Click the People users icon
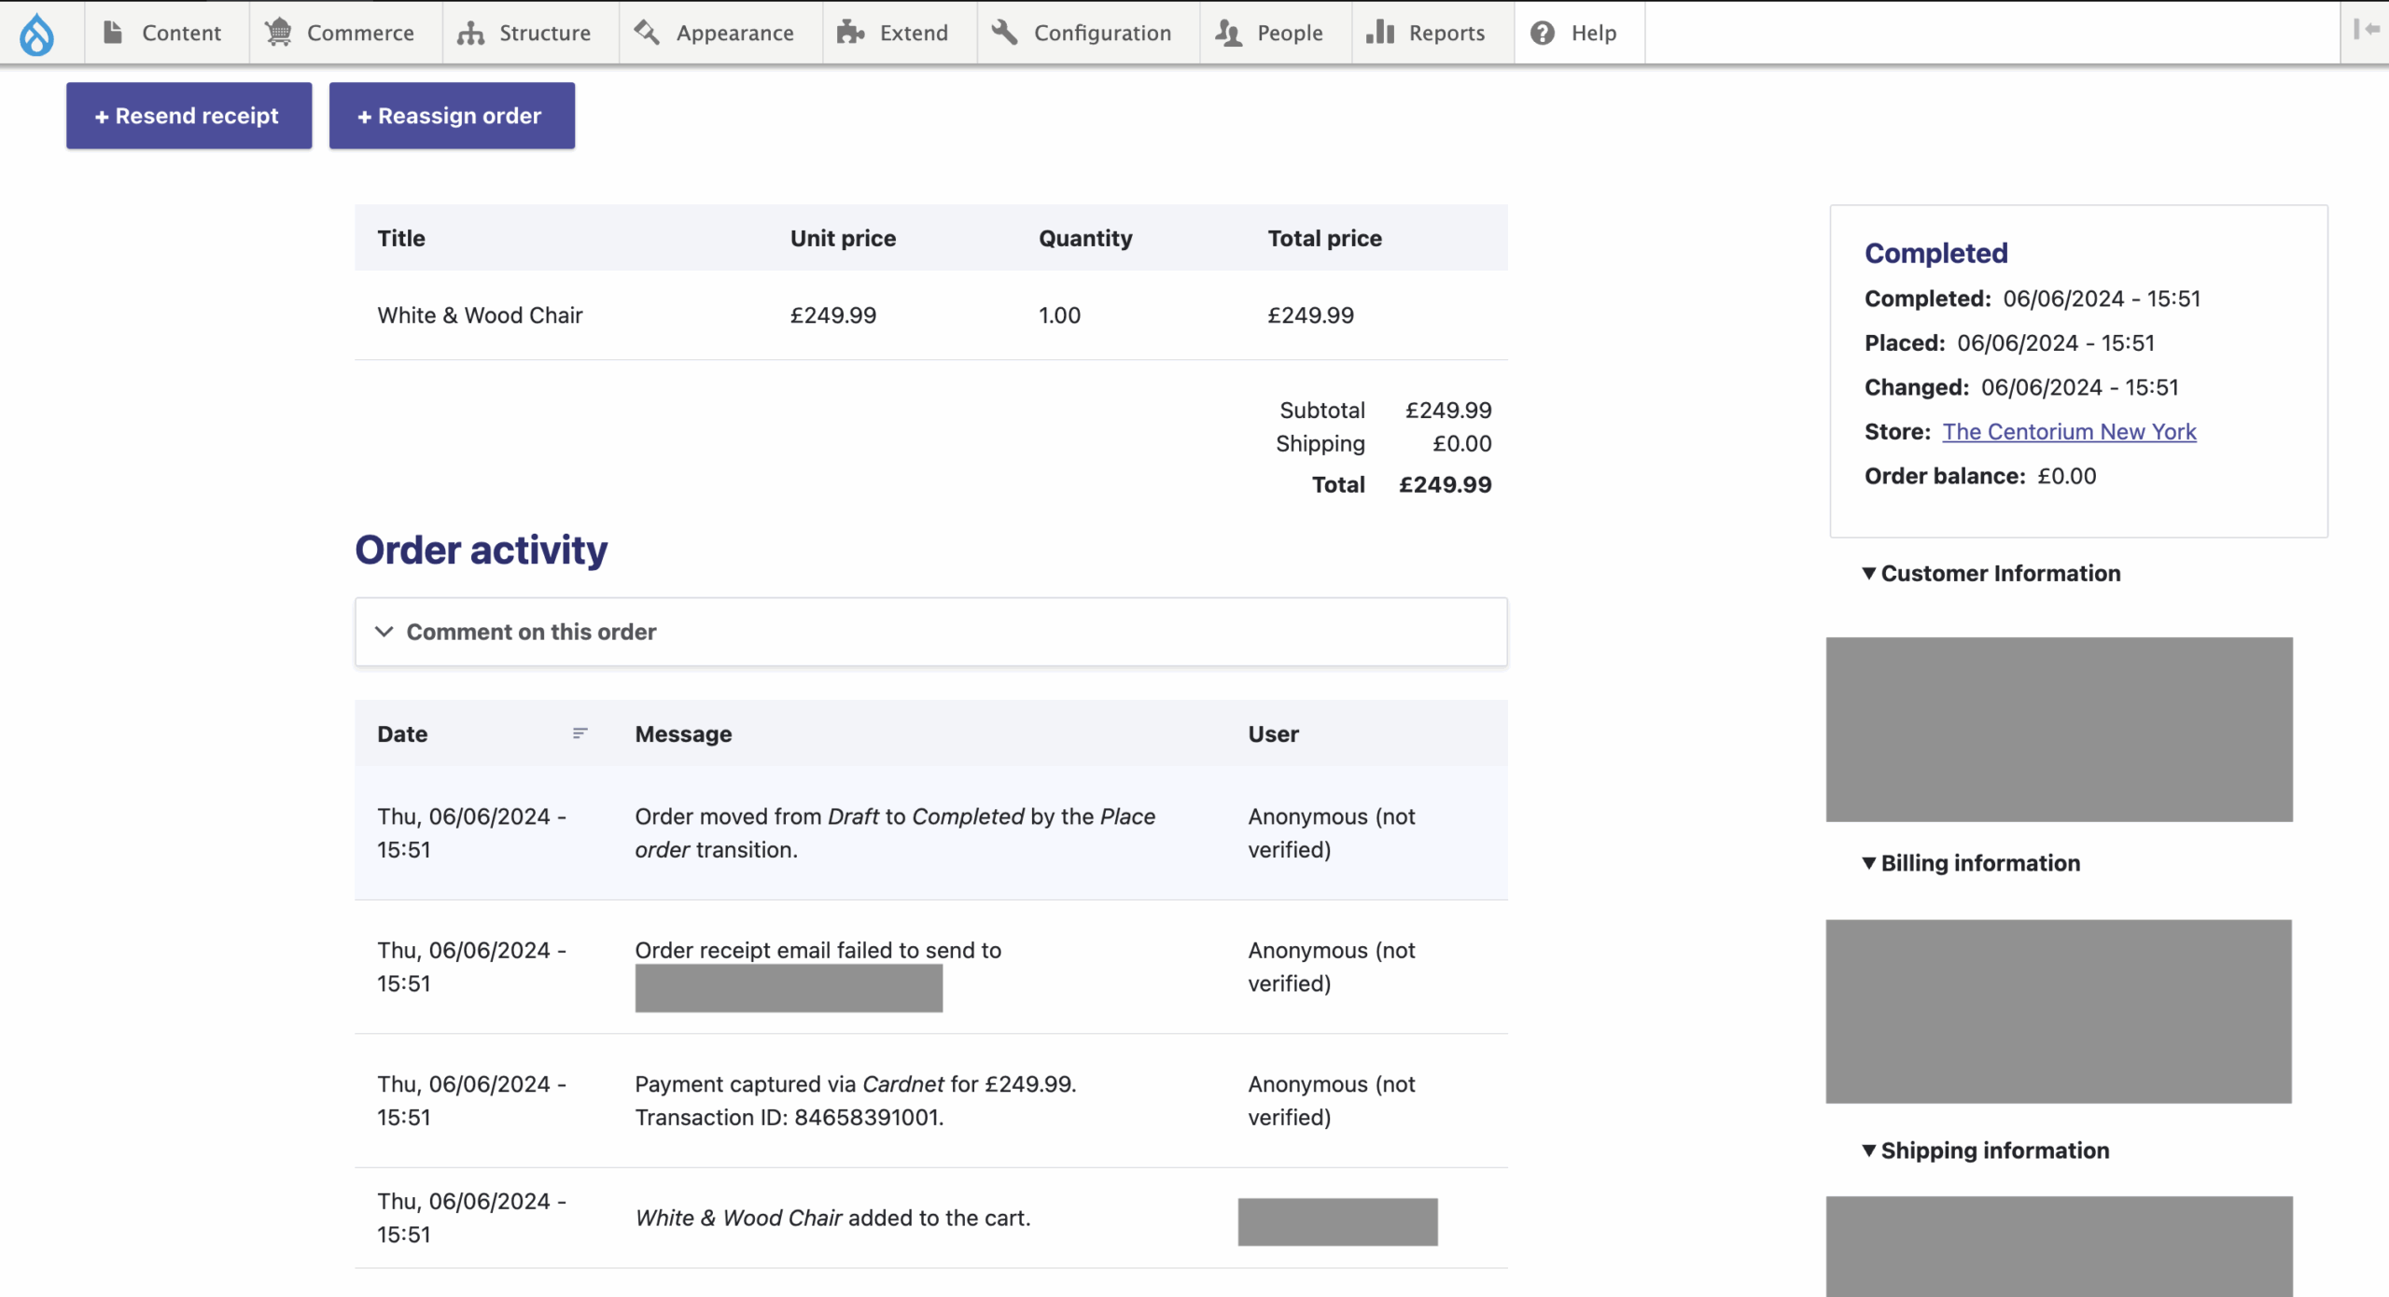Screen dimensions: 2389x1297 [1228, 33]
